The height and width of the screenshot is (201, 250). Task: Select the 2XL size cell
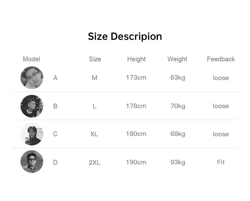(x=95, y=162)
